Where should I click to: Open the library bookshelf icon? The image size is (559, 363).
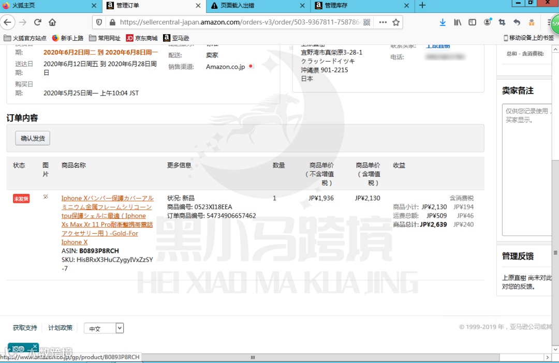click(x=458, y=22)
